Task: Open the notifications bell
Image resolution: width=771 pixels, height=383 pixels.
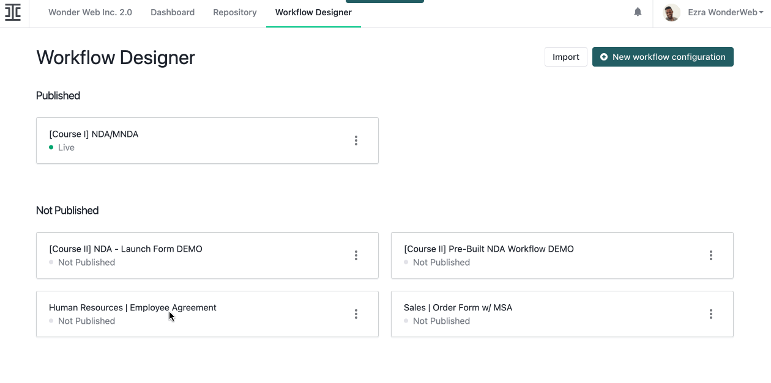Action: pyautogui.click(x=638, y=12)
